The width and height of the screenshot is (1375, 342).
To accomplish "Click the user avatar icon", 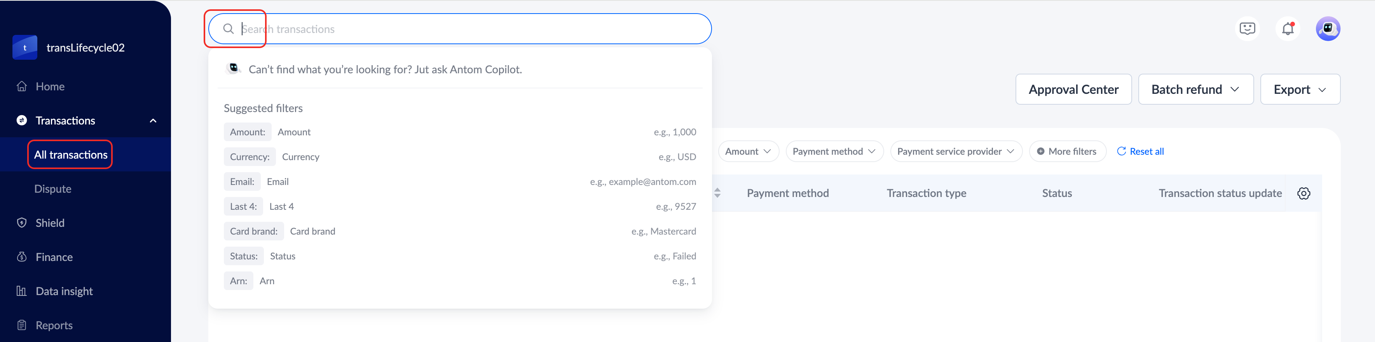I will point(1328,29).
